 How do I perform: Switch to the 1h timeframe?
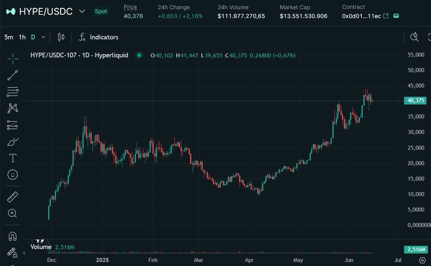(22, 37)
